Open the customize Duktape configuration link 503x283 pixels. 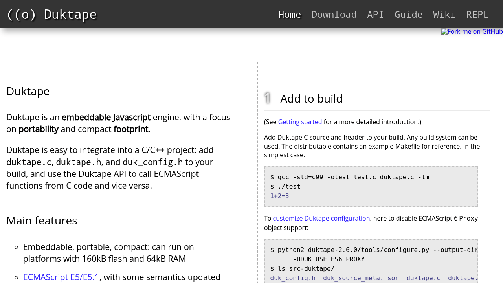321,218
